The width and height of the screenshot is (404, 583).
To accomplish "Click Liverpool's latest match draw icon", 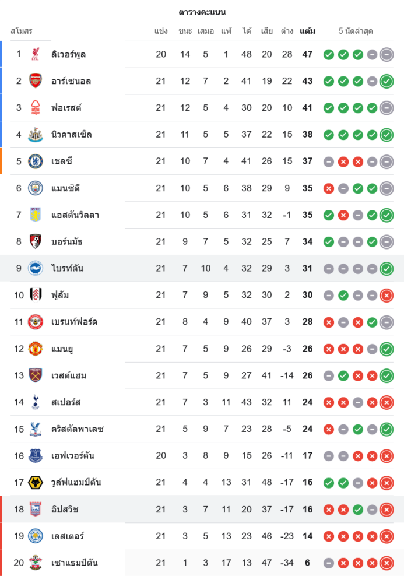I will click(386, 54).
